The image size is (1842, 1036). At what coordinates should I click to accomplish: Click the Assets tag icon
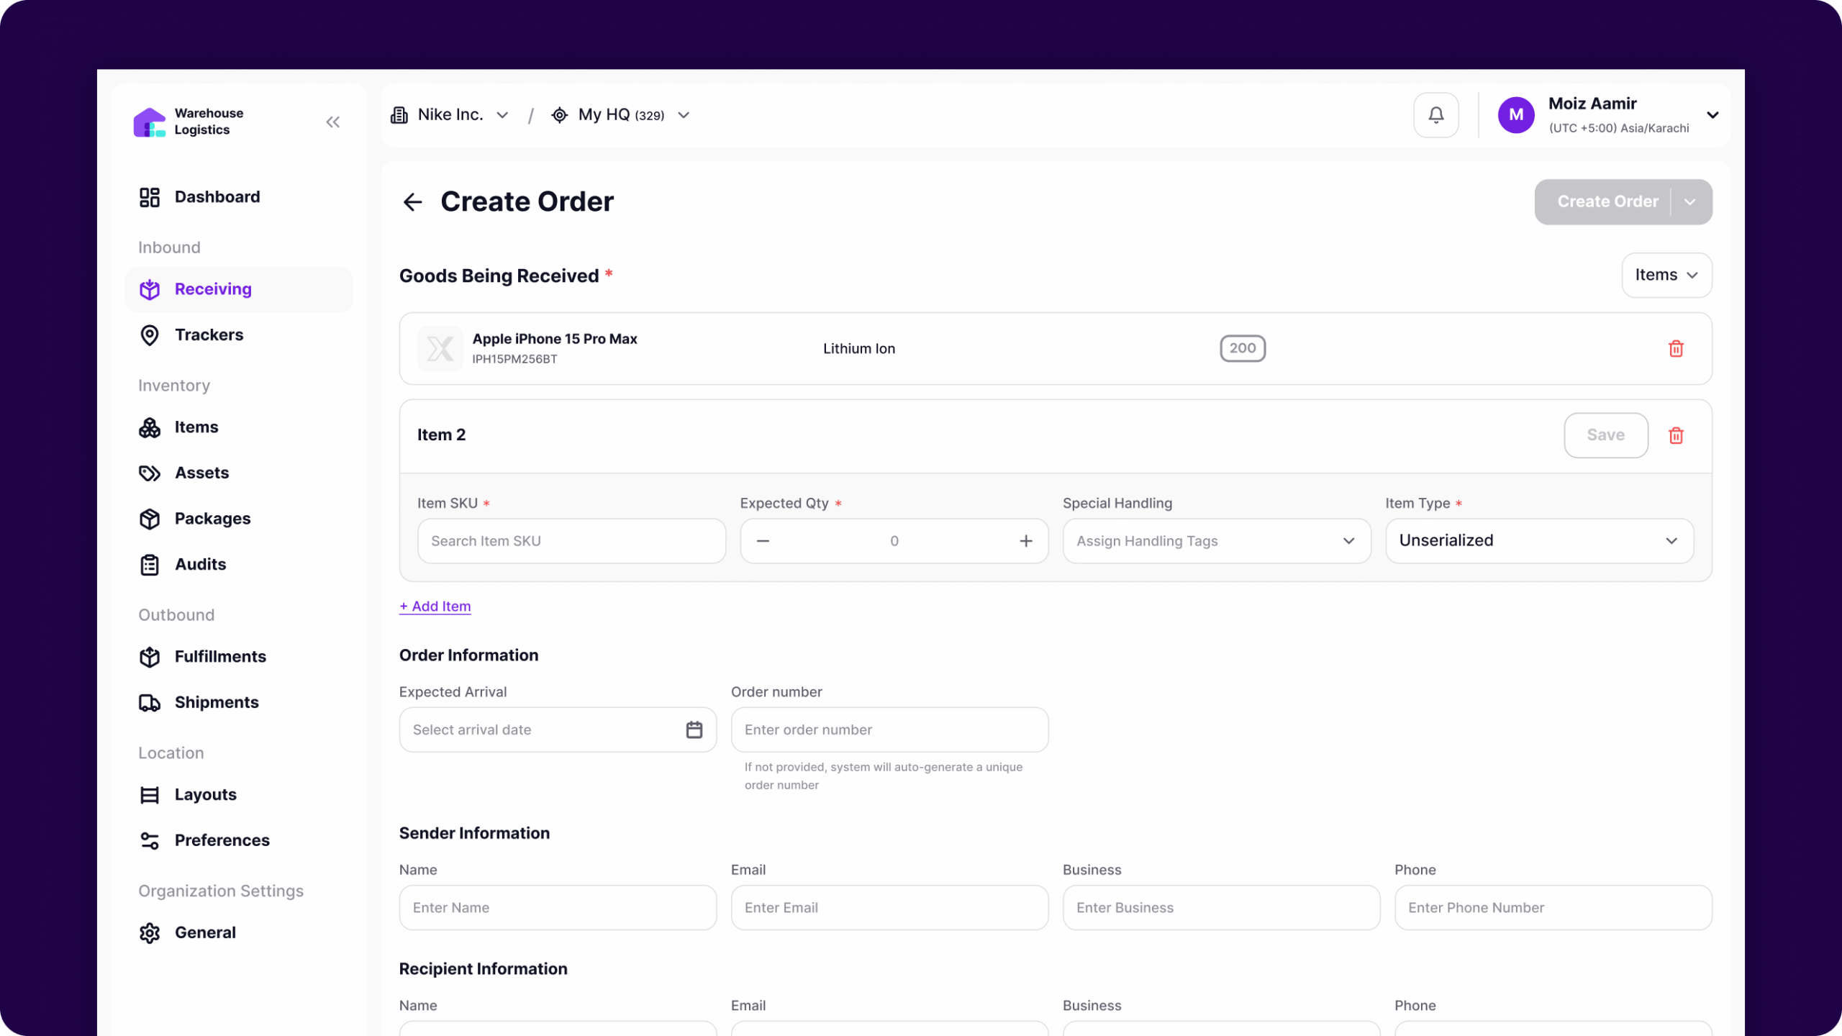(x=150, y=473)
